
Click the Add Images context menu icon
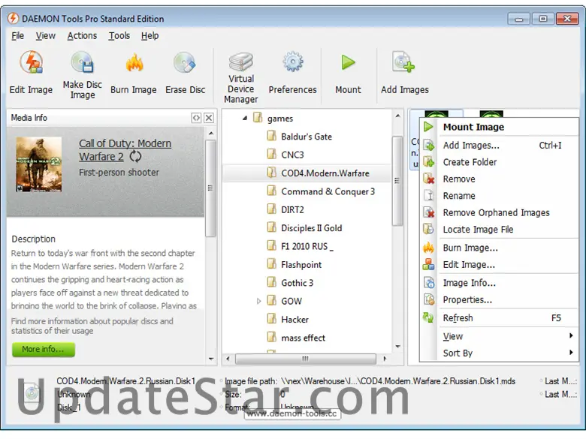coord(429,146)
